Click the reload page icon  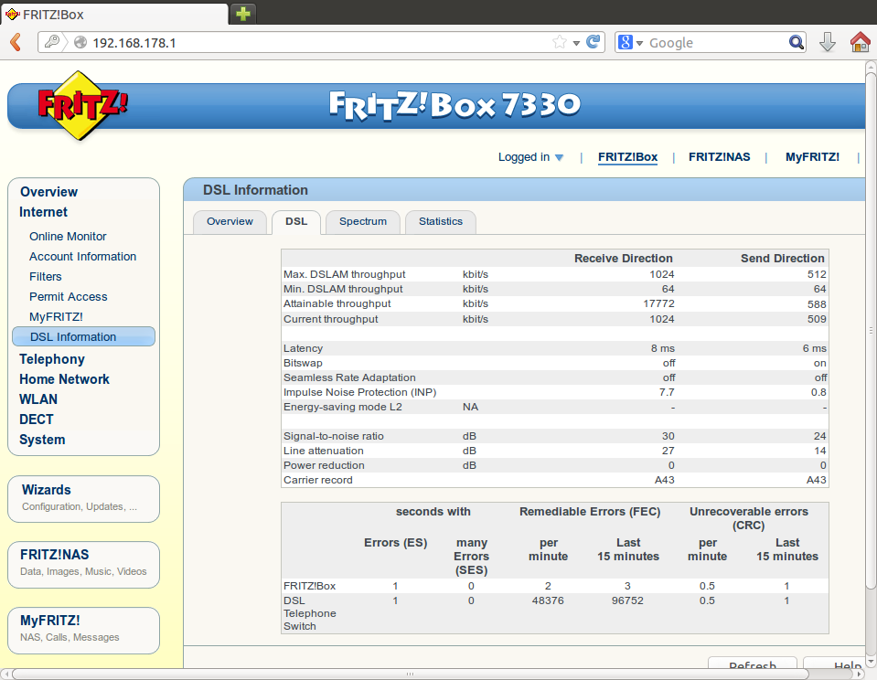tap(594, 42)
